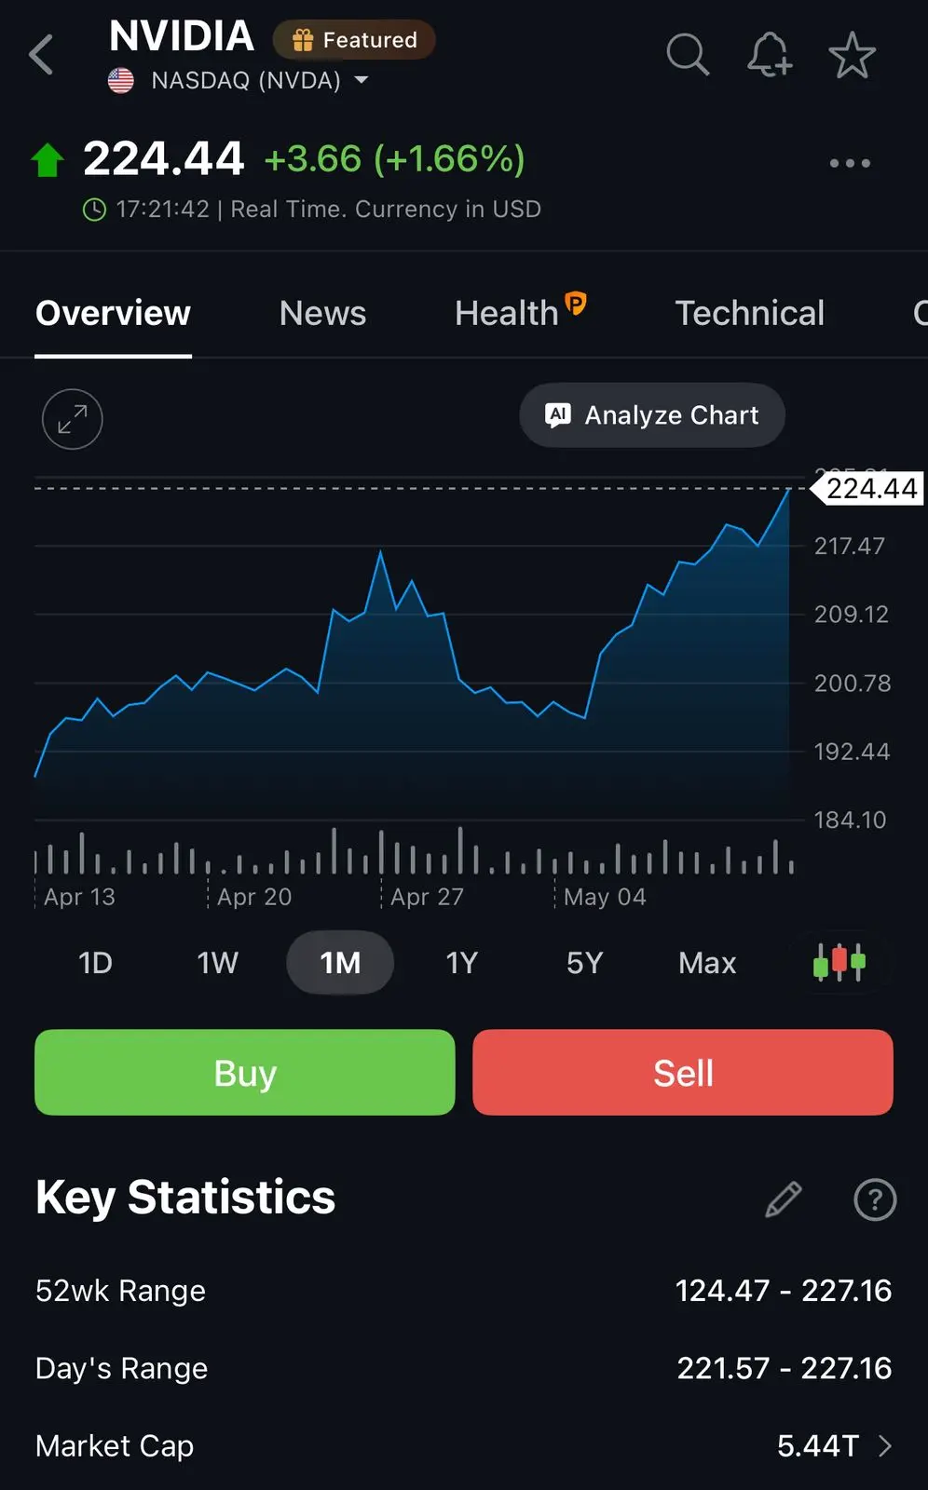This screenshot has width=928, height=1490.
Task: Tap the Key Statistics heading
Action: [x=185, y=1198]
